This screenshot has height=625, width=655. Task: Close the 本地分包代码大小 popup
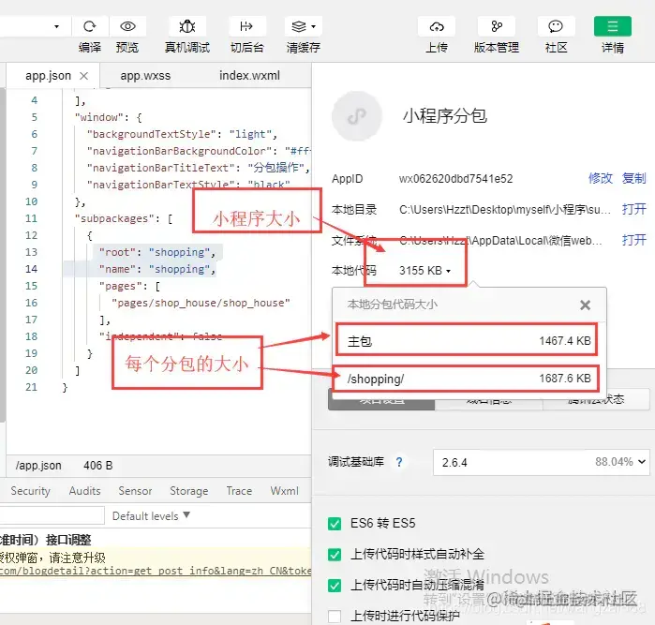pyautogui.click(x=586, y=305)
